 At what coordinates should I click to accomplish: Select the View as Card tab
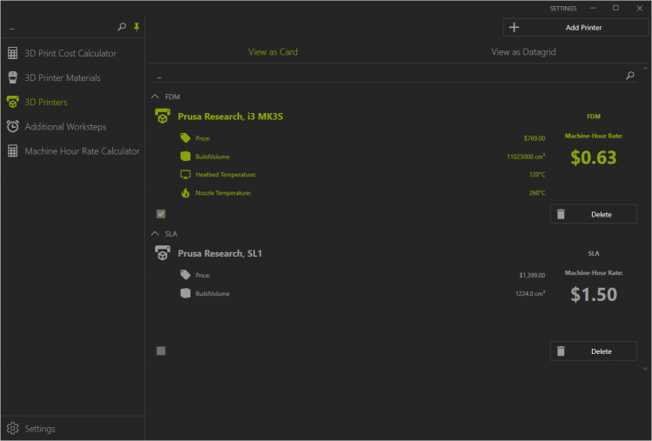[x=273, y=52]
